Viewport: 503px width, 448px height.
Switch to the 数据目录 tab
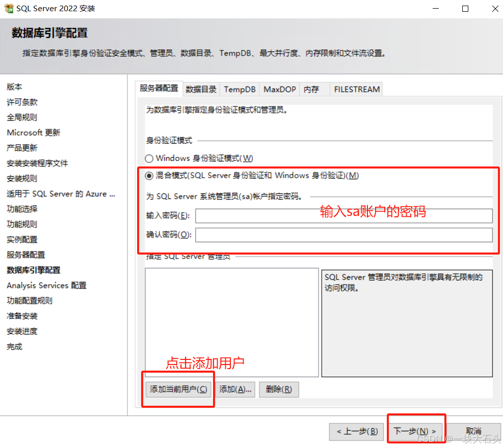click(201, 90)
